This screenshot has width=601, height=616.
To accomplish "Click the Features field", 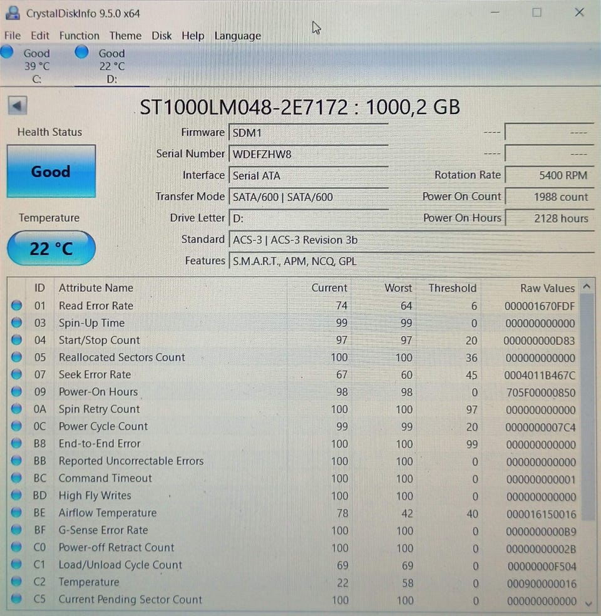I will click(411, 261).
